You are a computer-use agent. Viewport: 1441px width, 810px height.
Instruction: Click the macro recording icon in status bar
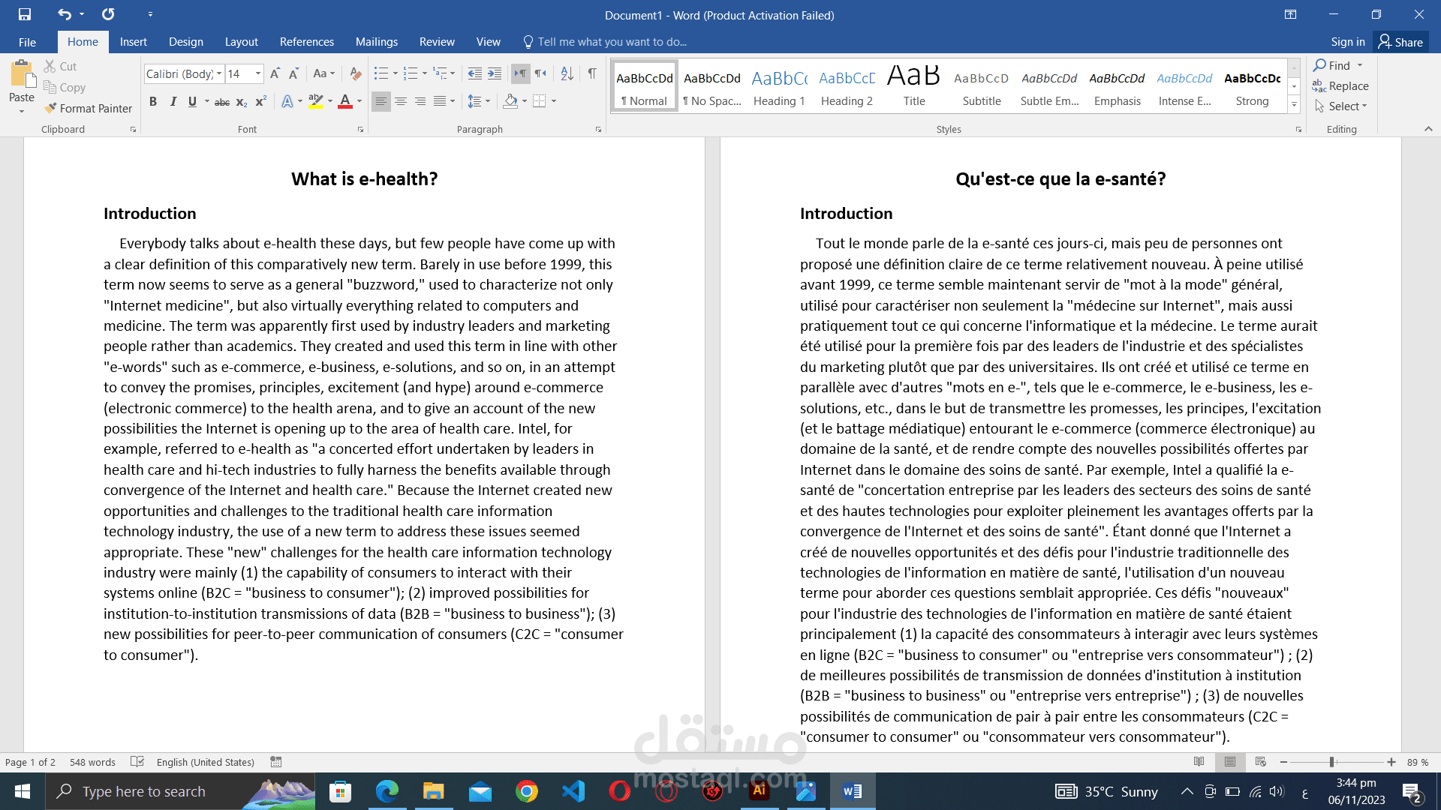click(x=276, y=762)
